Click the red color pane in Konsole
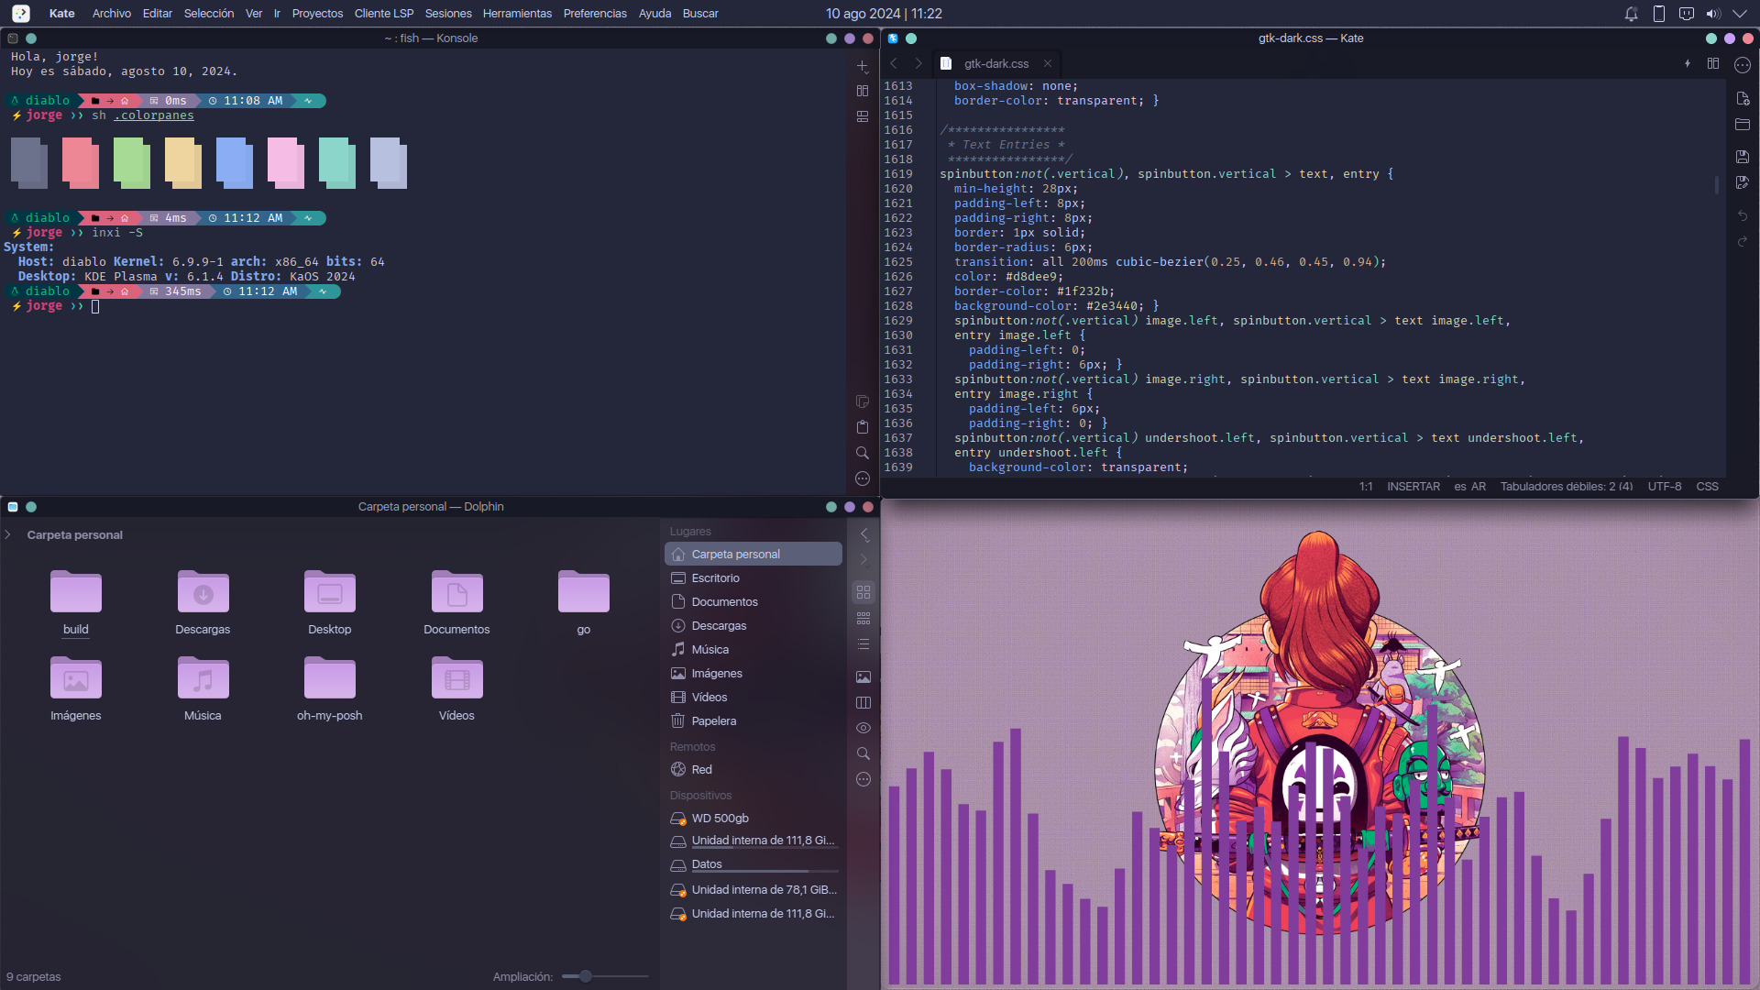The height and width of the screenshot is (990, 1760). point(80,163)
